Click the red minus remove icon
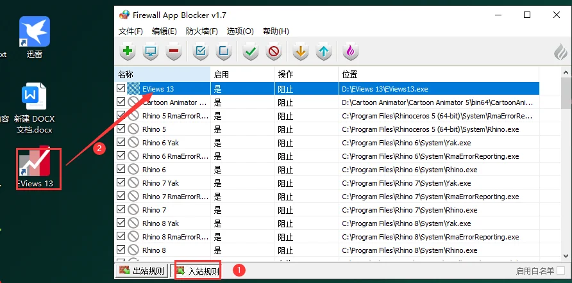 point(173,51)
